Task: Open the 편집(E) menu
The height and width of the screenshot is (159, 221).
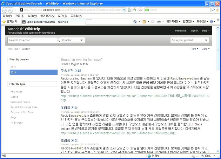Action: [20, 16]
